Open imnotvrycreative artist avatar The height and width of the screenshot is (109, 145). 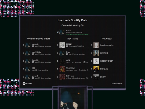tap(96, 45)
